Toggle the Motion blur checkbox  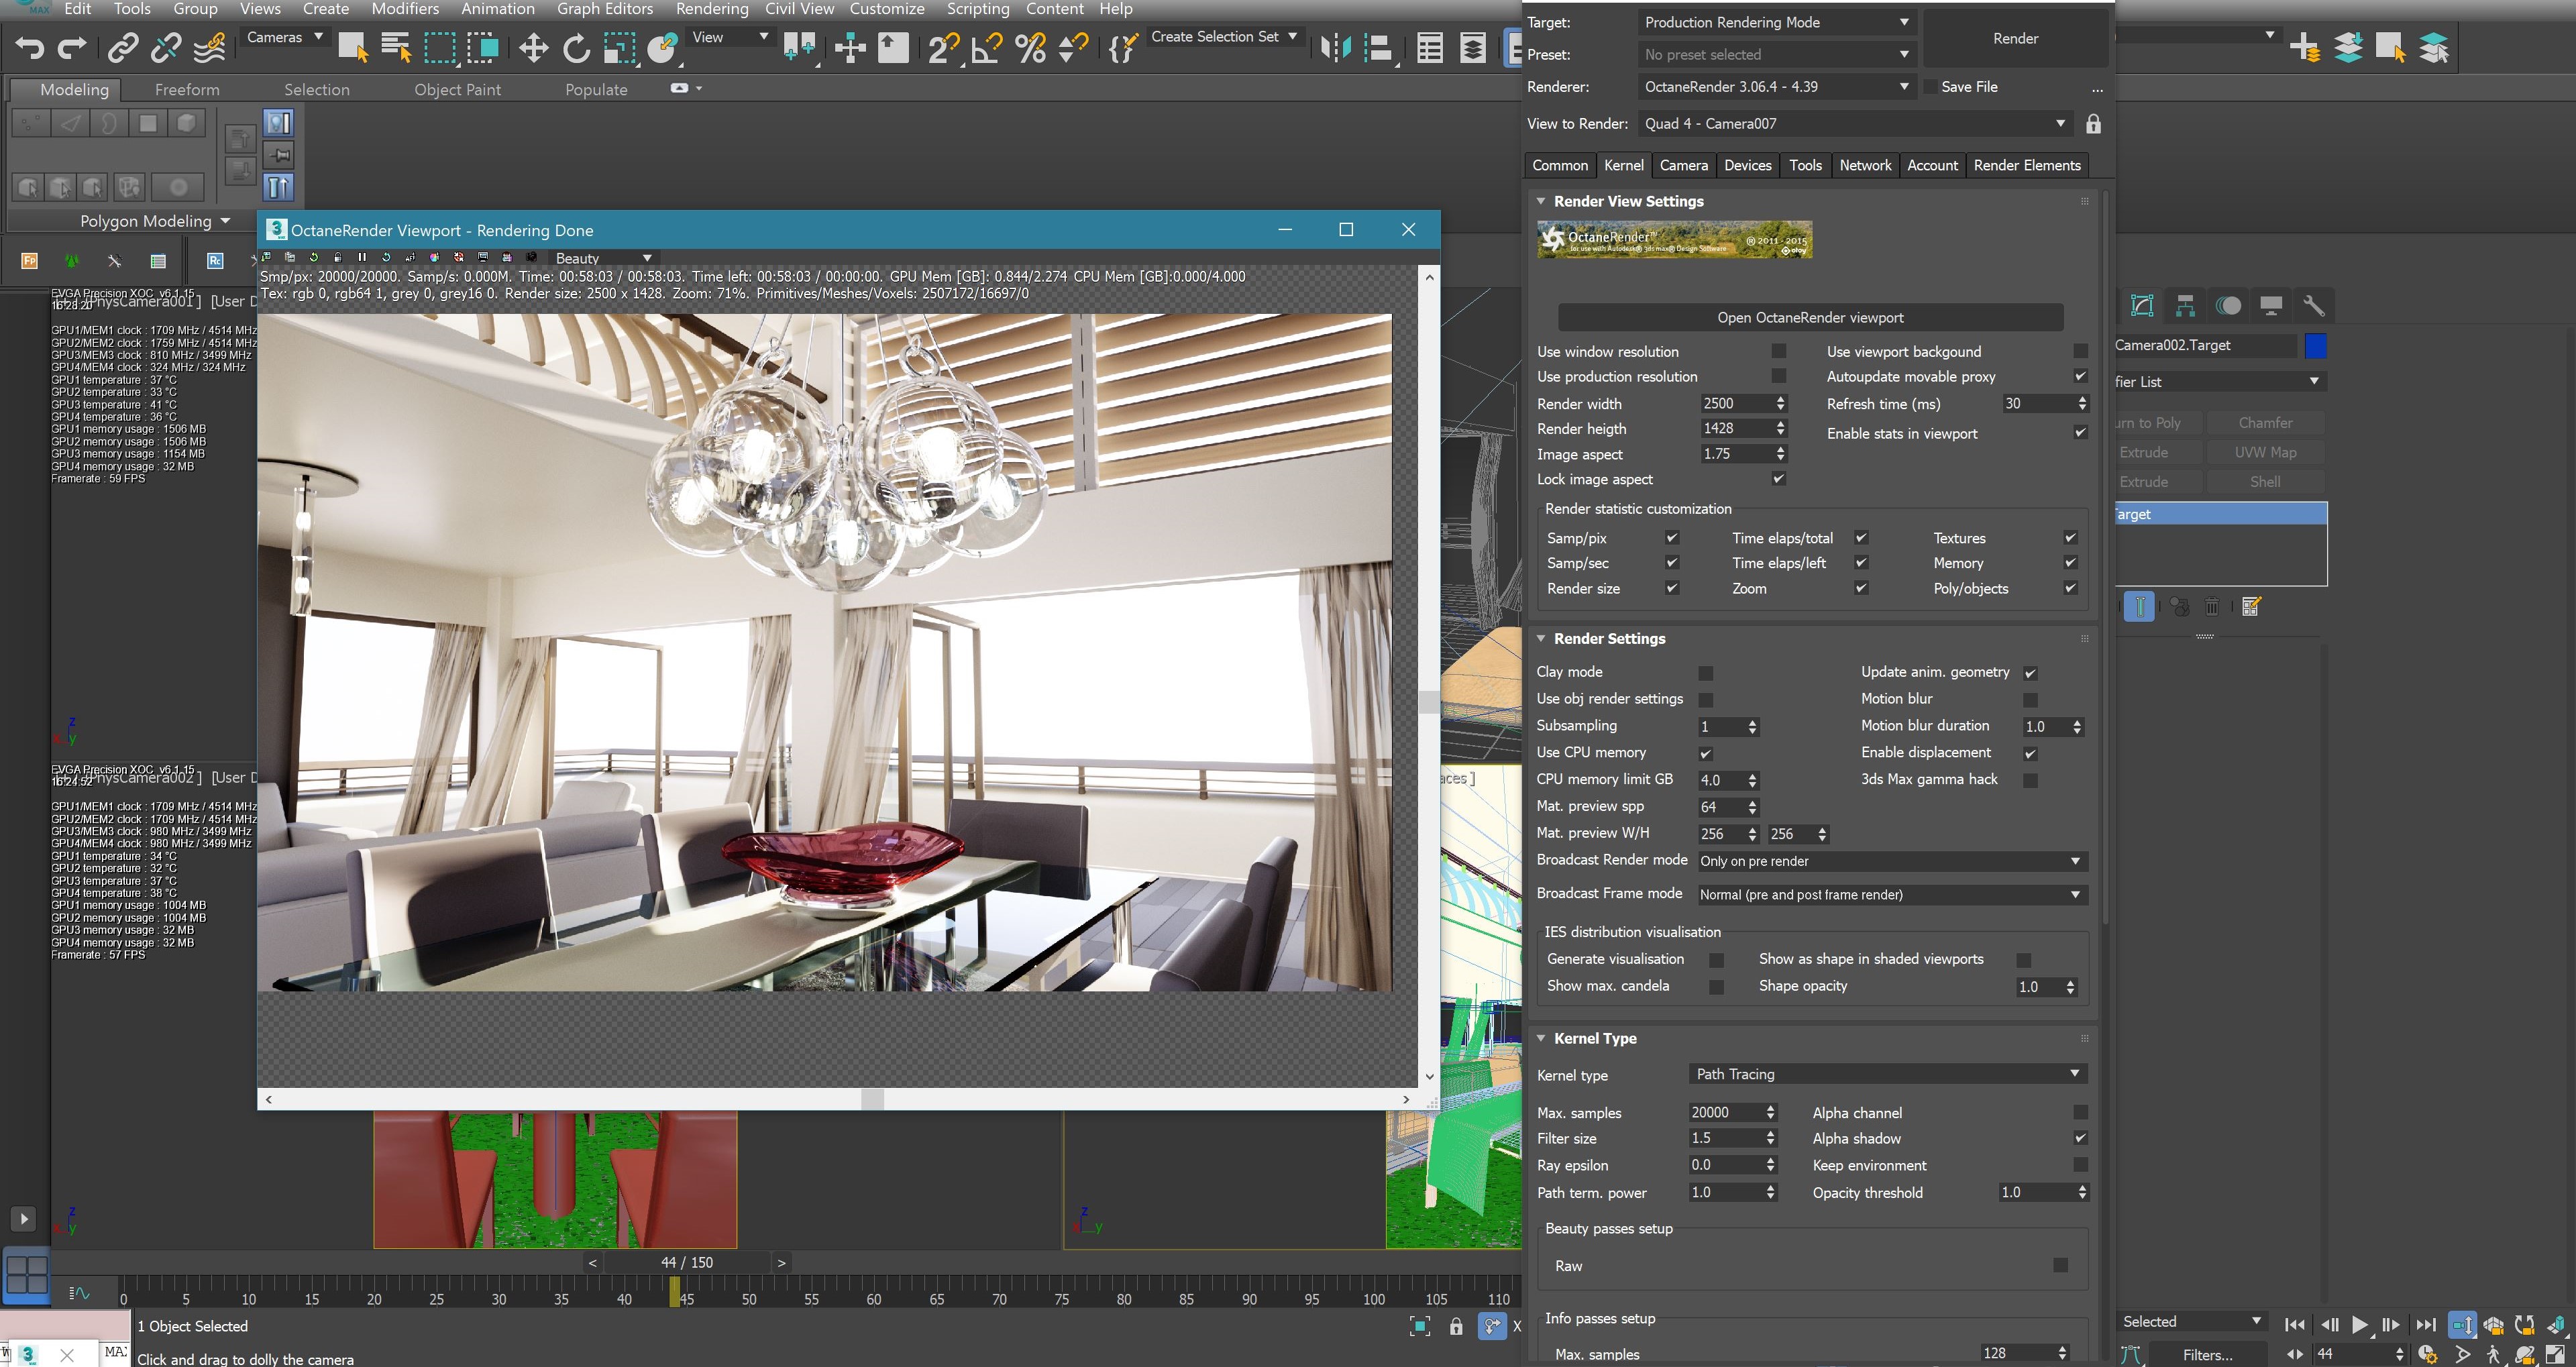coord(2030,699)
